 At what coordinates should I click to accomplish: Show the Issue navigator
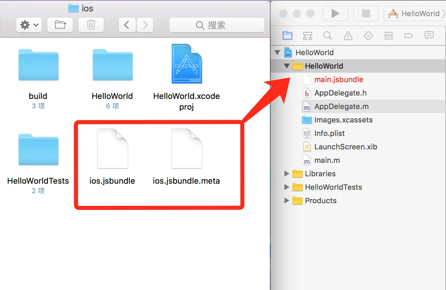tap(348, 35)
